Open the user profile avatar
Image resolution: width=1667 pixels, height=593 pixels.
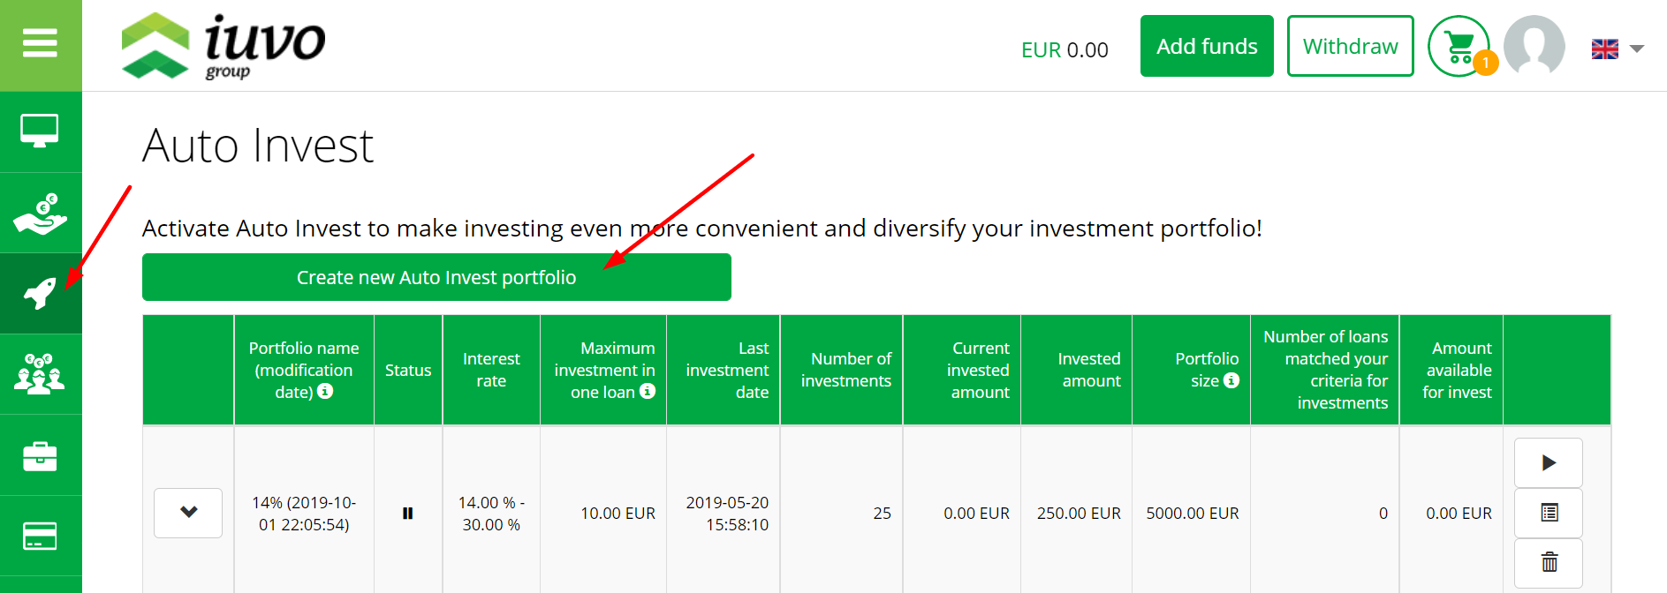[1534, 45]
